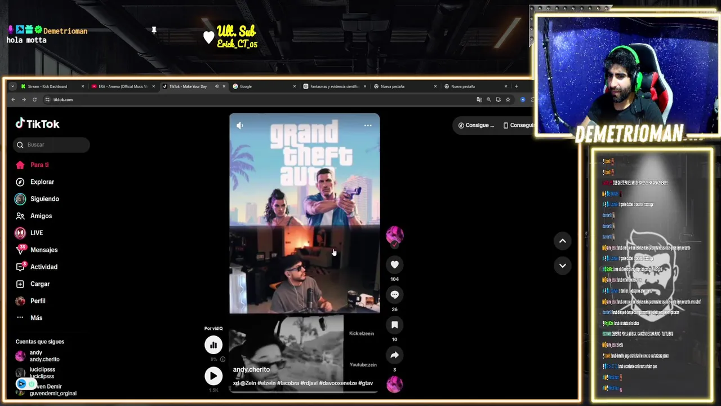
Task: Mute the TikTok tab audio icon
Action: click(217, 86)
